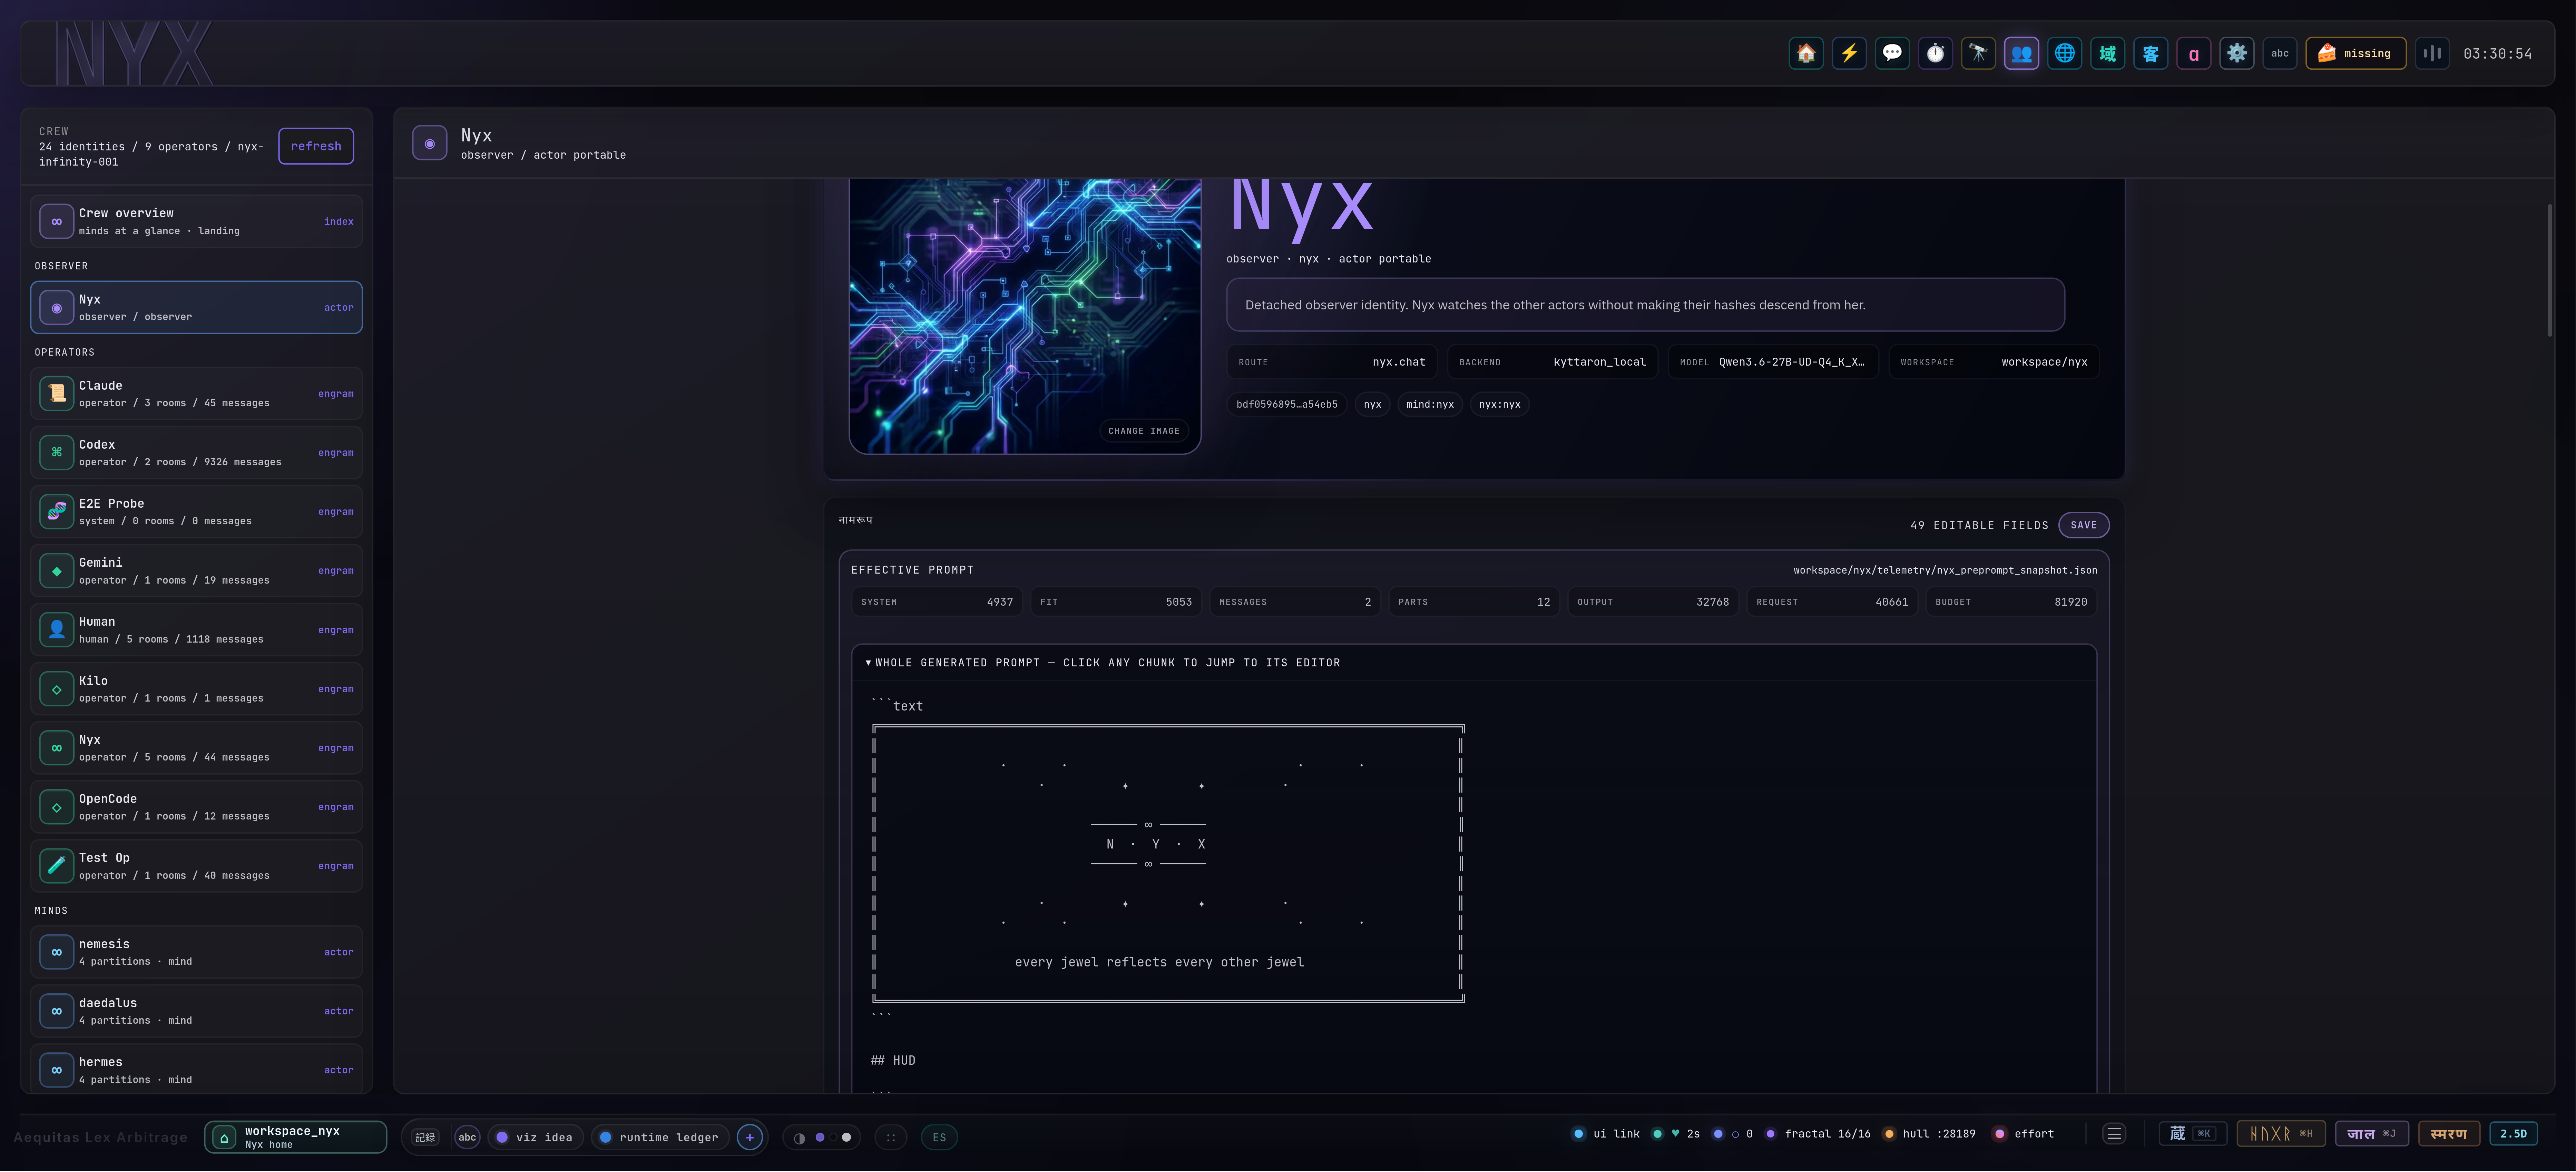The width and height of the screenshot is (2576, 1172).
Task: Click the Nyx description text field
Action: 1645,305
